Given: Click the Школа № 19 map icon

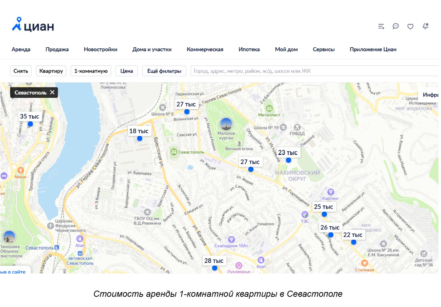Looking at the screenshot, I should pos(284,127).
